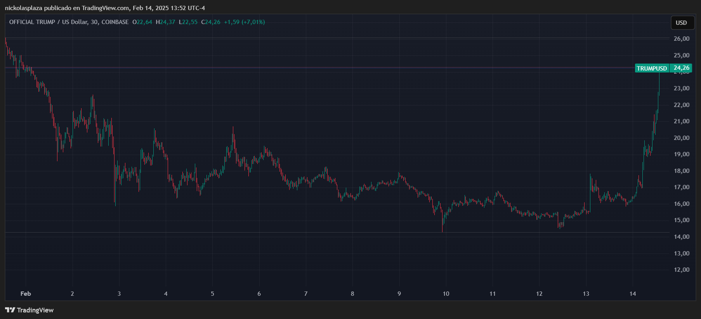
Task: Click the date axis label 3
Action: (119, 294)
